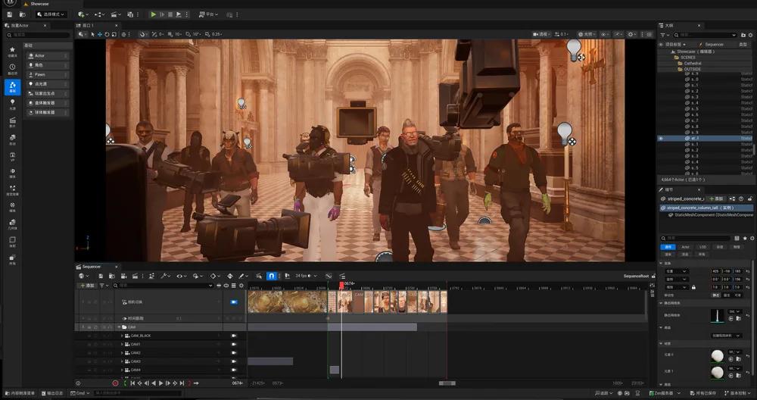This screenshot has width=757, height=400.
Task: Click the red playhead marker on timeline
Action: 342,286
